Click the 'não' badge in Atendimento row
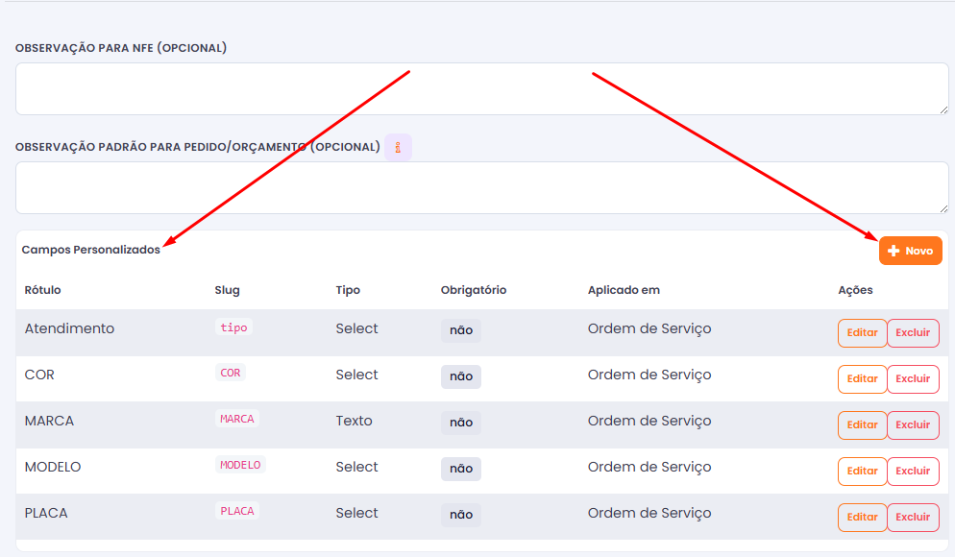The image size is (955, 557). 461,330
